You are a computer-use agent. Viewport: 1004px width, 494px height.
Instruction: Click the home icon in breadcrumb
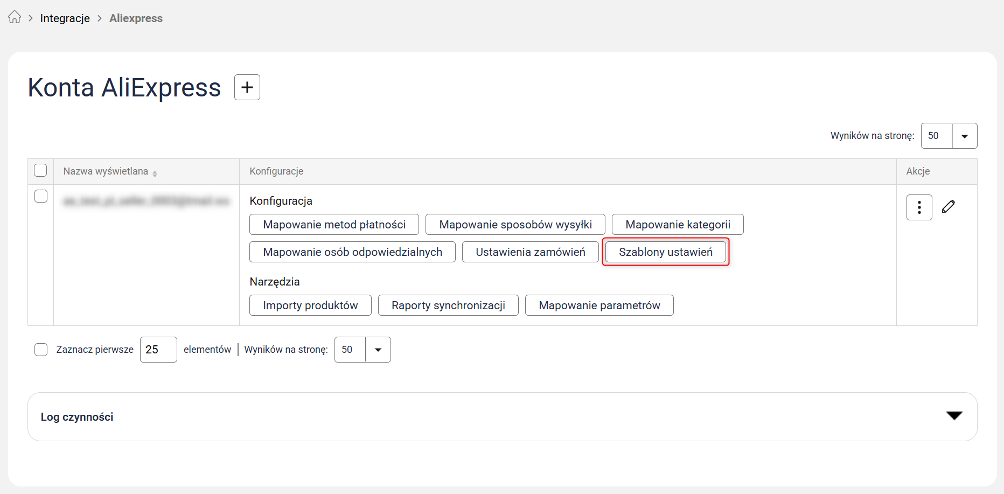15,18
